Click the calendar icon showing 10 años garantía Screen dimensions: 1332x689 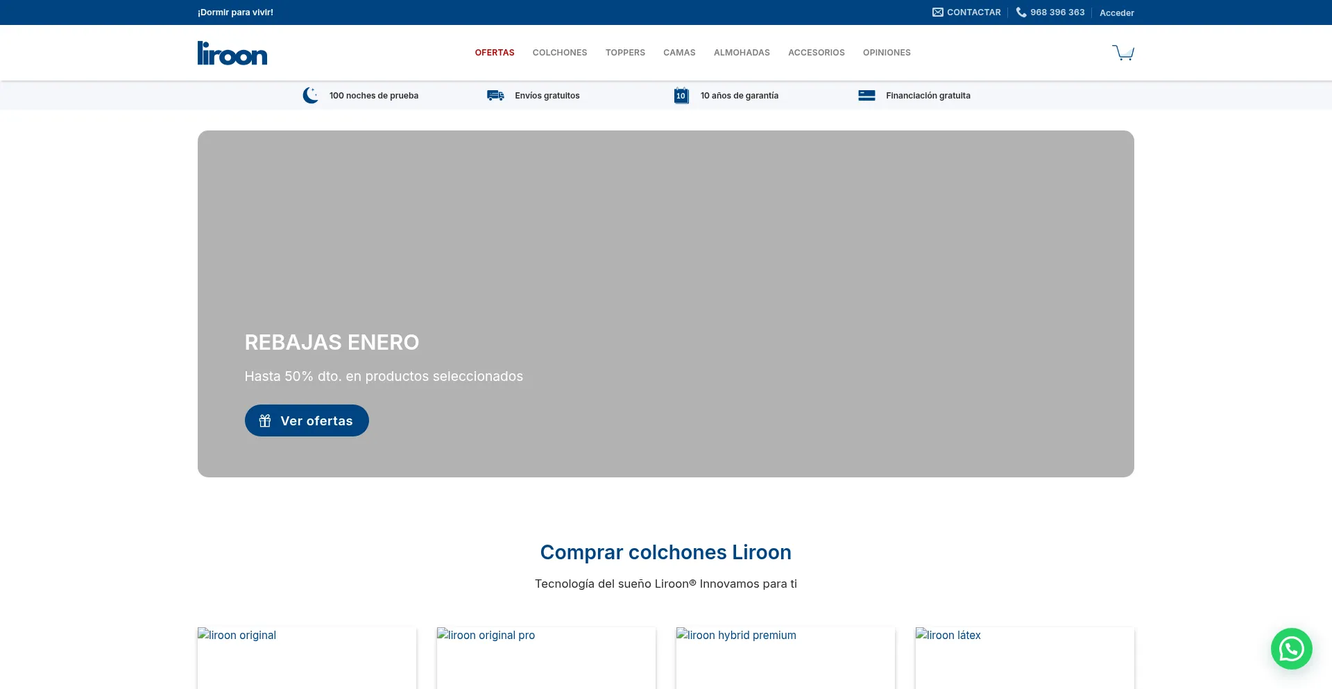point(681,95)
